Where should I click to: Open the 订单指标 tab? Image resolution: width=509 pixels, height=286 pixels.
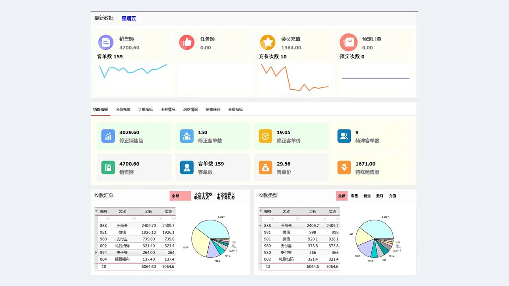(x=146, y=109)
